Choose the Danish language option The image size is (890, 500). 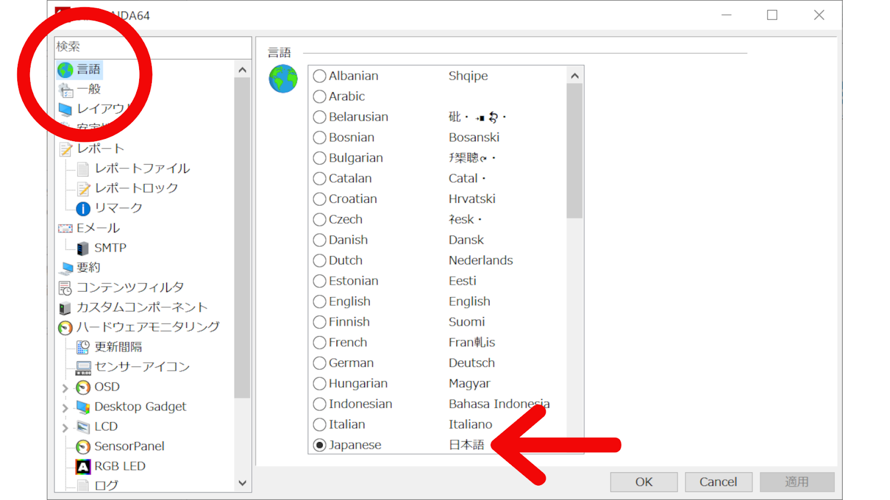tap(319, 241)
